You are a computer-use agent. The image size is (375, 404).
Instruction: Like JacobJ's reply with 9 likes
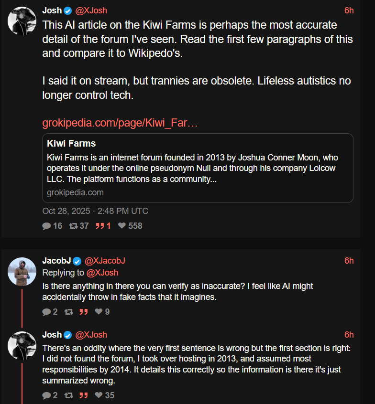(x=99, y=312)
